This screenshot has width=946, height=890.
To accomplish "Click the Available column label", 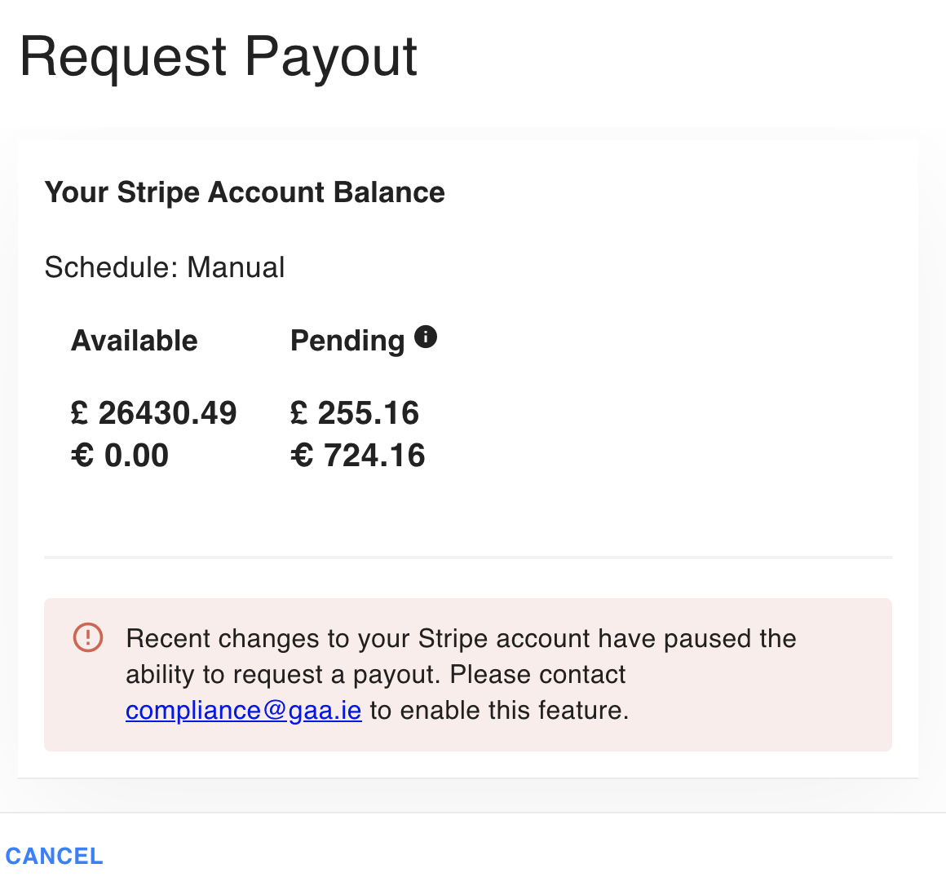I will coord(135,341).
